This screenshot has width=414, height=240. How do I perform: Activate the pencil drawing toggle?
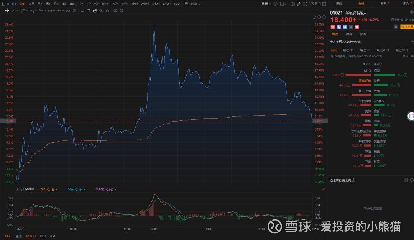click(299, 4)
